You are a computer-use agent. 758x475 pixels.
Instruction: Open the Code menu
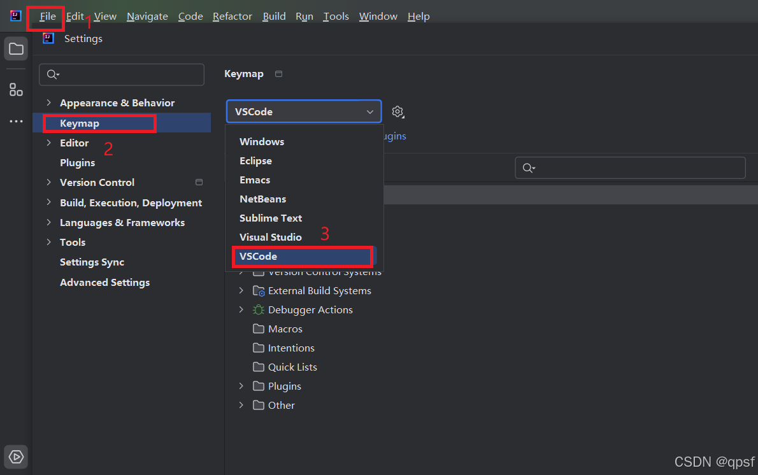pyautogui.click(x=190, y=17)
